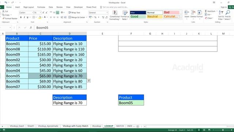Click Sign in link
Image resolution: width=234 pixels, height=132 pixels.
tap(223, 7)
